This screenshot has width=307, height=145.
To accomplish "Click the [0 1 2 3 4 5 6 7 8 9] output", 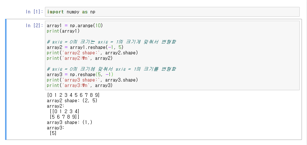I will [x=73, y=95].
